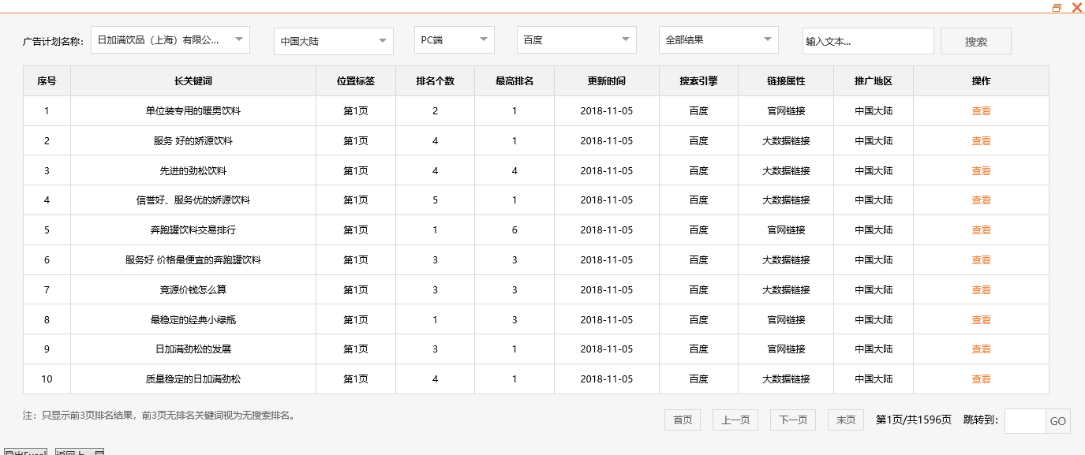Click the 导出Excel export button

tap(24, 451)
